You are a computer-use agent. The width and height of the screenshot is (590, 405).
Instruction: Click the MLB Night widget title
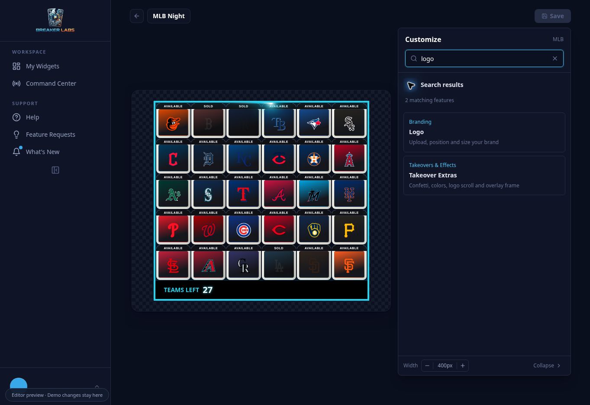coord(169,16)
